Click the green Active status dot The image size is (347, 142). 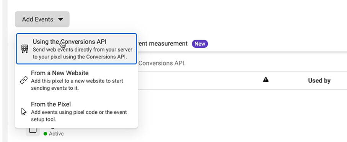point(46,134)
